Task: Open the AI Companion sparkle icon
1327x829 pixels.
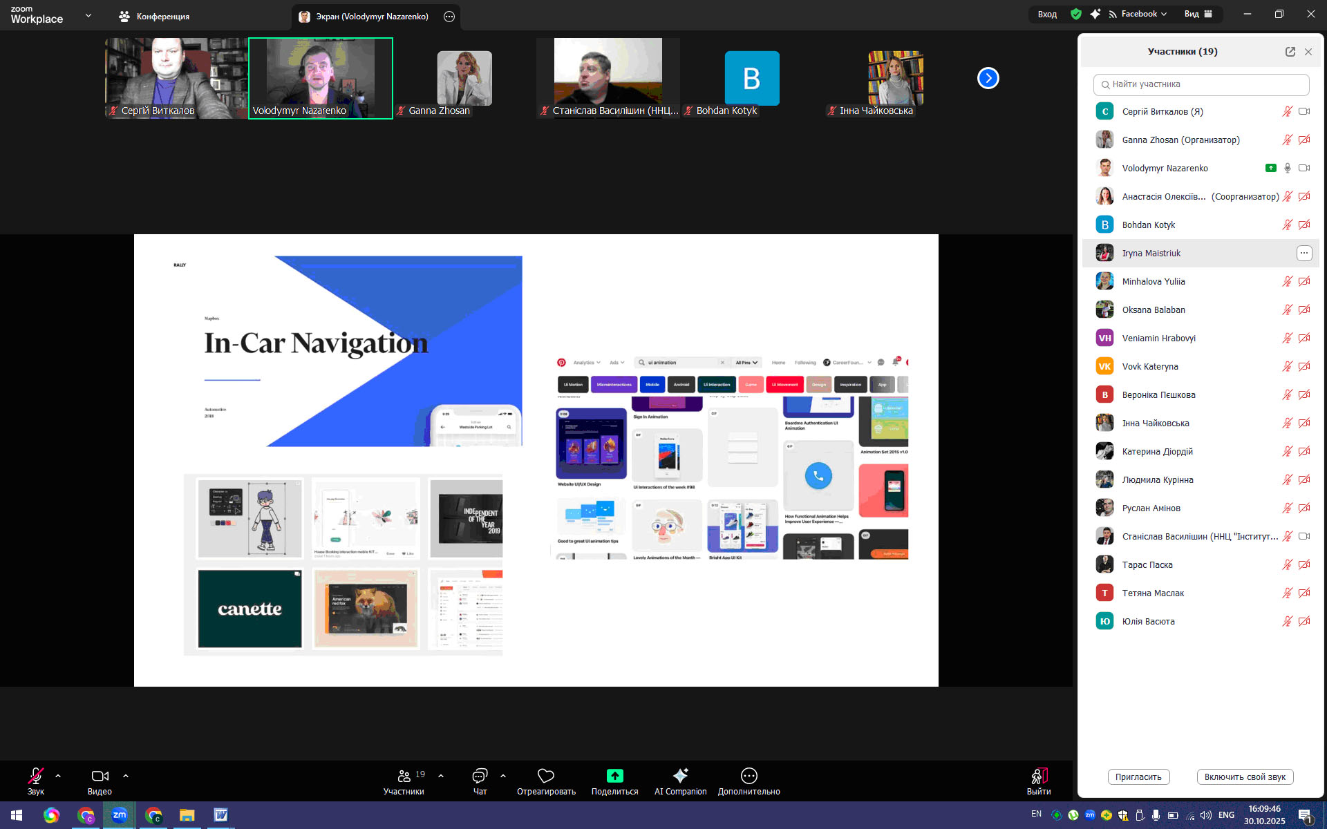Action: click(x=680, y=776)
